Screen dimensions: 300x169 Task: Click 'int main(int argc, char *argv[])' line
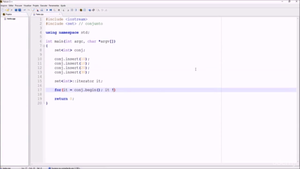(x=81, y=41)
